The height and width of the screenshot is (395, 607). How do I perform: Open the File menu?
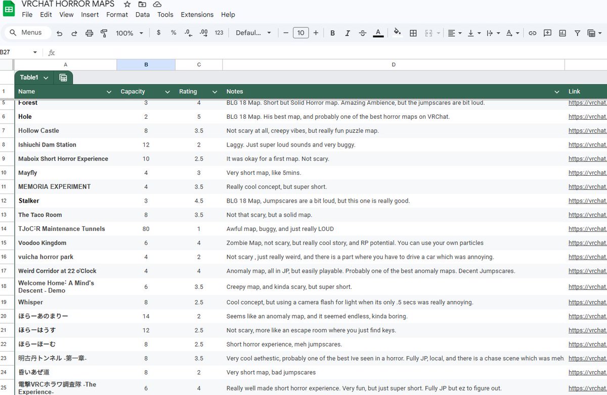pos(27,15)
